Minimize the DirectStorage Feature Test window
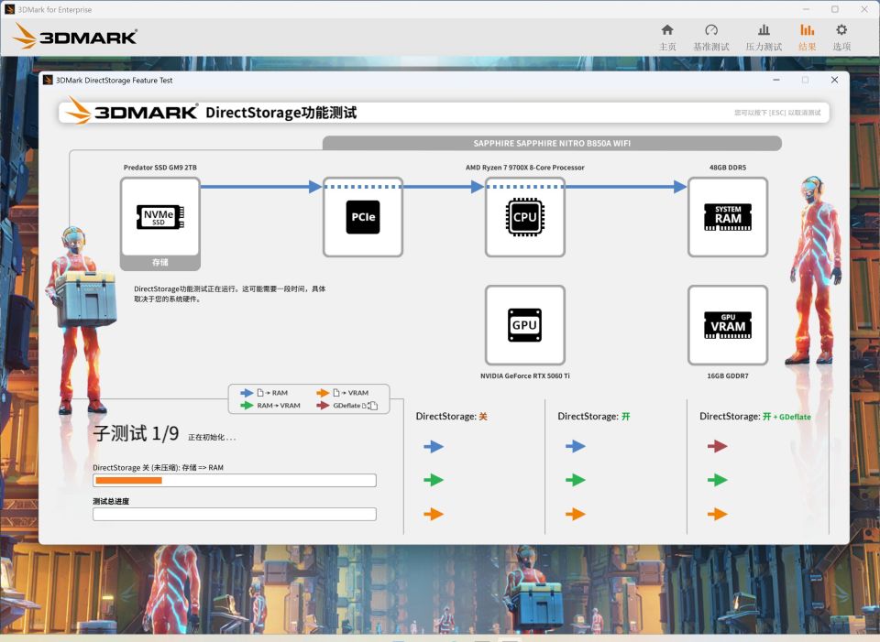The image size is (880, 642). 776,81
